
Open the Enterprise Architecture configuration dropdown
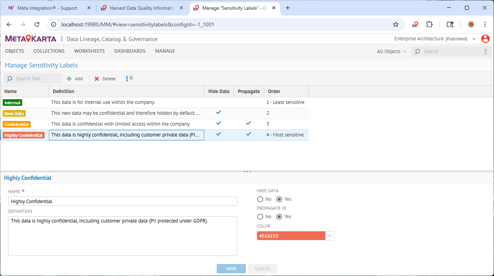tap(474, 39)
